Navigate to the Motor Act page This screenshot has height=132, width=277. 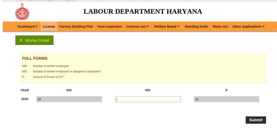coord(220,27)
